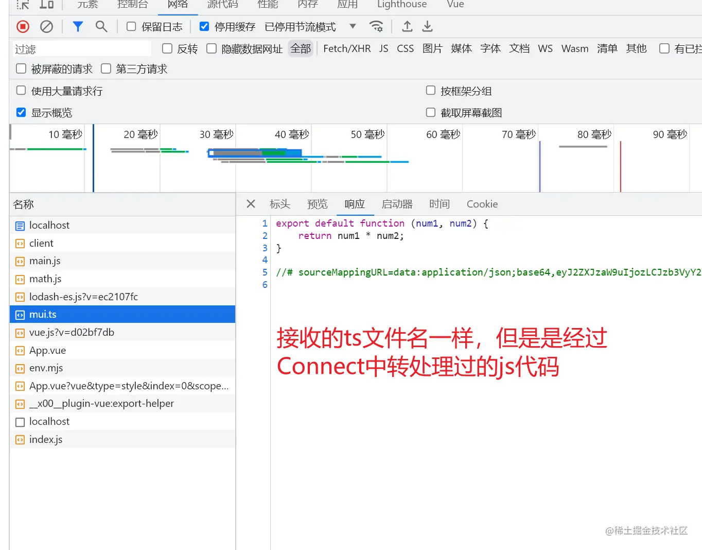This screenshot has height=550, width=702.
Task: Show the 预览 tab of request
Action: 317,204
